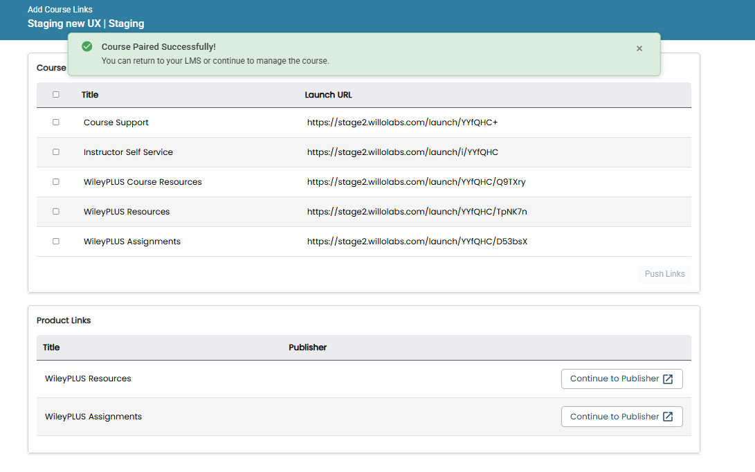
Task: Click the Publisher column header
Action: 308,347
